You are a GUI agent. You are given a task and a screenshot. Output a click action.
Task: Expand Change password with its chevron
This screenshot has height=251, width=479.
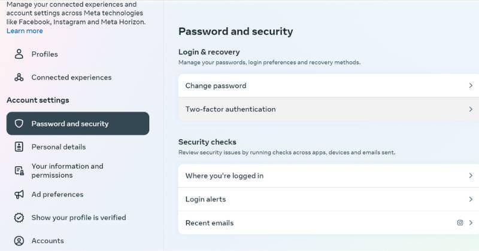pyautogui.click(x=471, y=86)
